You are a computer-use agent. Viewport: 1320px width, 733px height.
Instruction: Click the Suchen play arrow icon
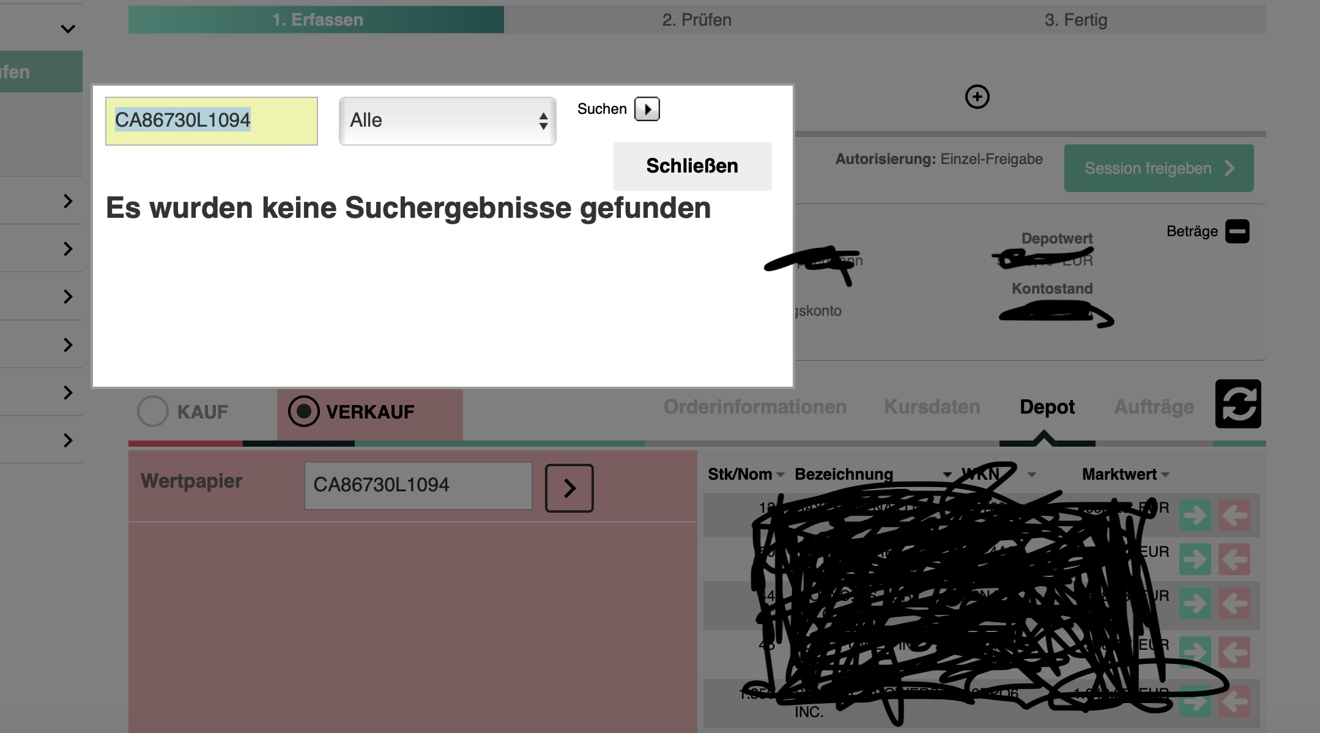tap(647, 110)
